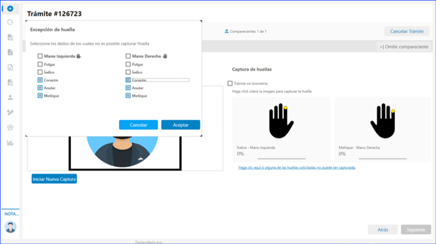The height and width of the screenshot is (244, 436).
Task: Toggle the Mano Derecha checkbox
Action: (x=128, y=56)
